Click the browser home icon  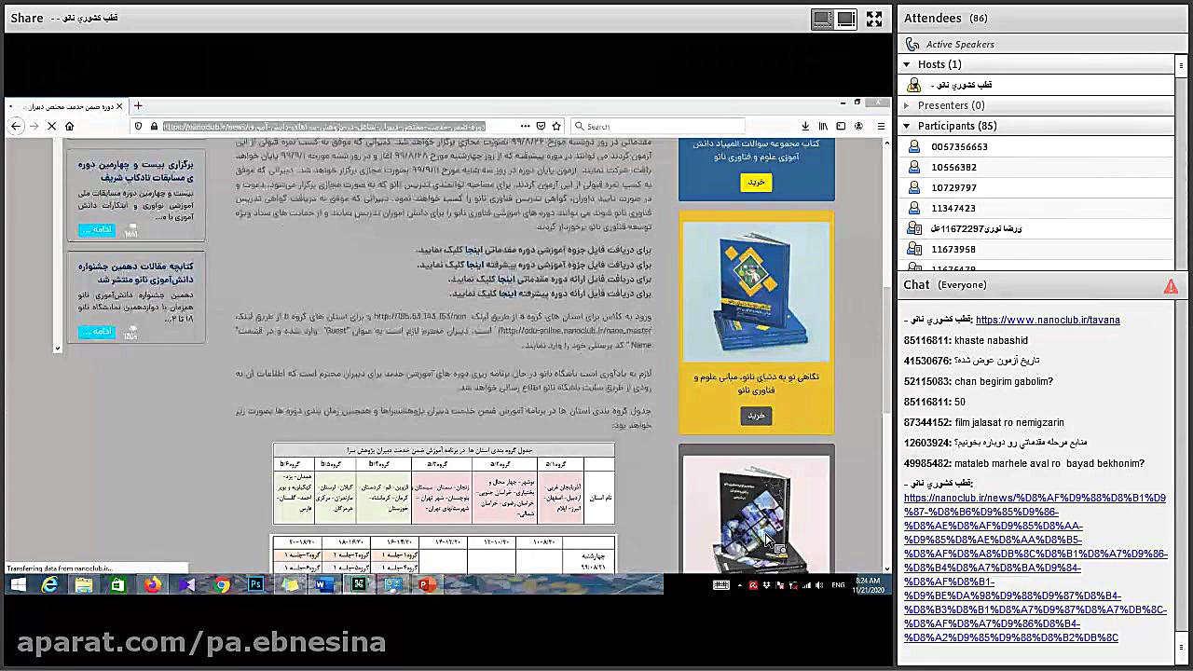69,126
